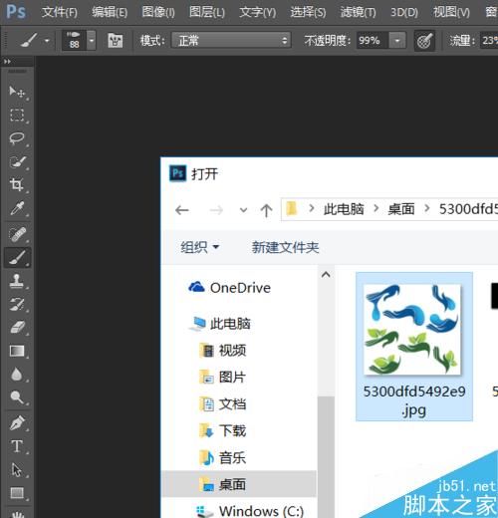Open the 组织 dropdown
Image resolution: width=498 pixels, height=518 pixels.
[200, 247]
